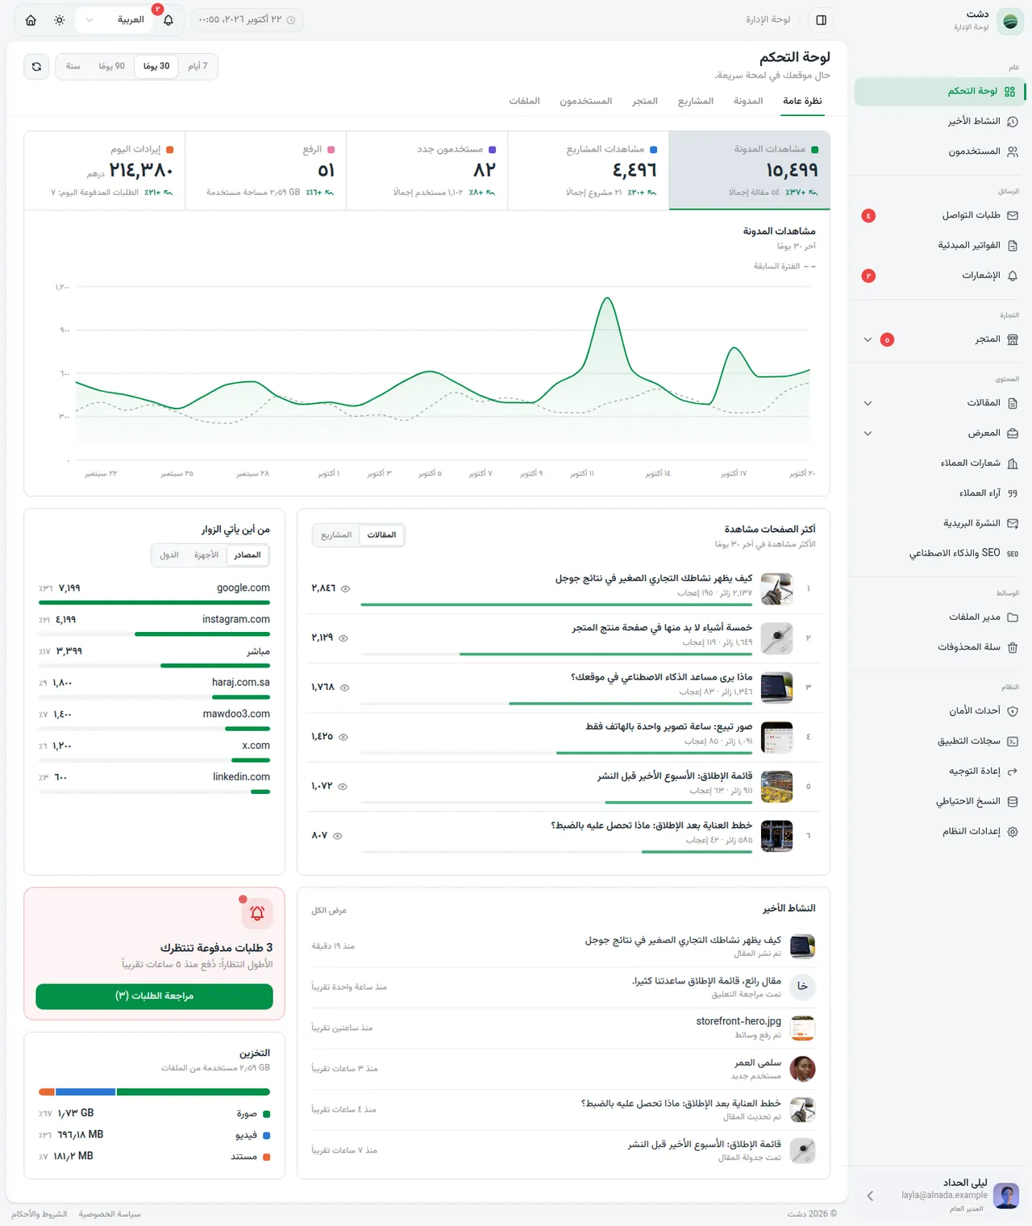The image size is (1032, 1226).
Task: Open الفواتير المبدئية sidebar item
Action: [940, 246]
